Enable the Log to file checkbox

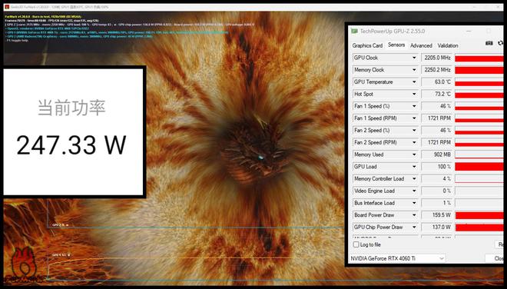coord(356,244)
